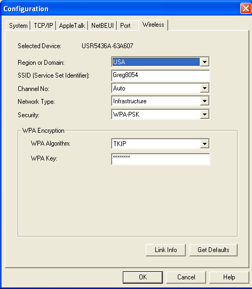This screenshot has height=289, width=252.
Task: Expand the WPA Algorithm dropdown arrow
Action: pos(204,143)
